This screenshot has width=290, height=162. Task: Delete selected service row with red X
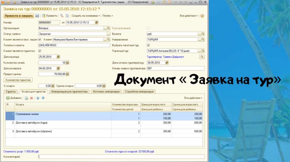31,98
